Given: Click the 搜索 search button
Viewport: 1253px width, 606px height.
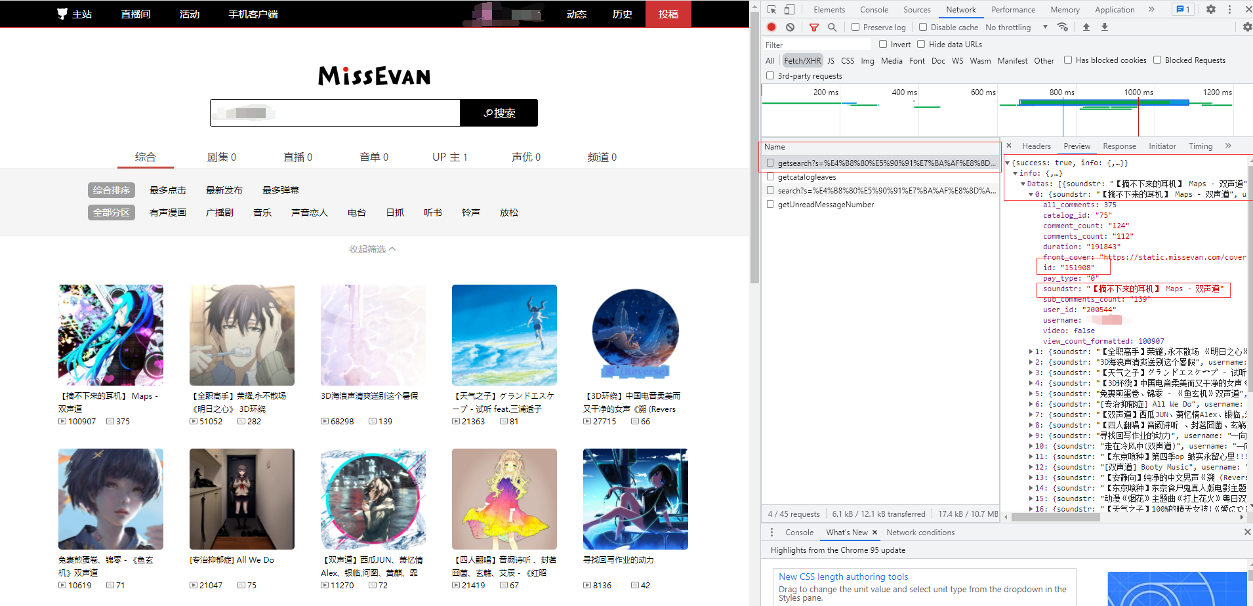Looking at the screenshot, I should 499,113.
